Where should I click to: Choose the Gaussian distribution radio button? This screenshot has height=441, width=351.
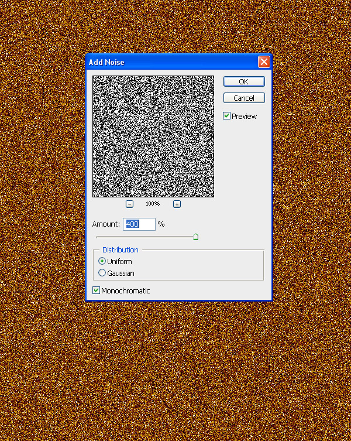(x=102, y=273)
